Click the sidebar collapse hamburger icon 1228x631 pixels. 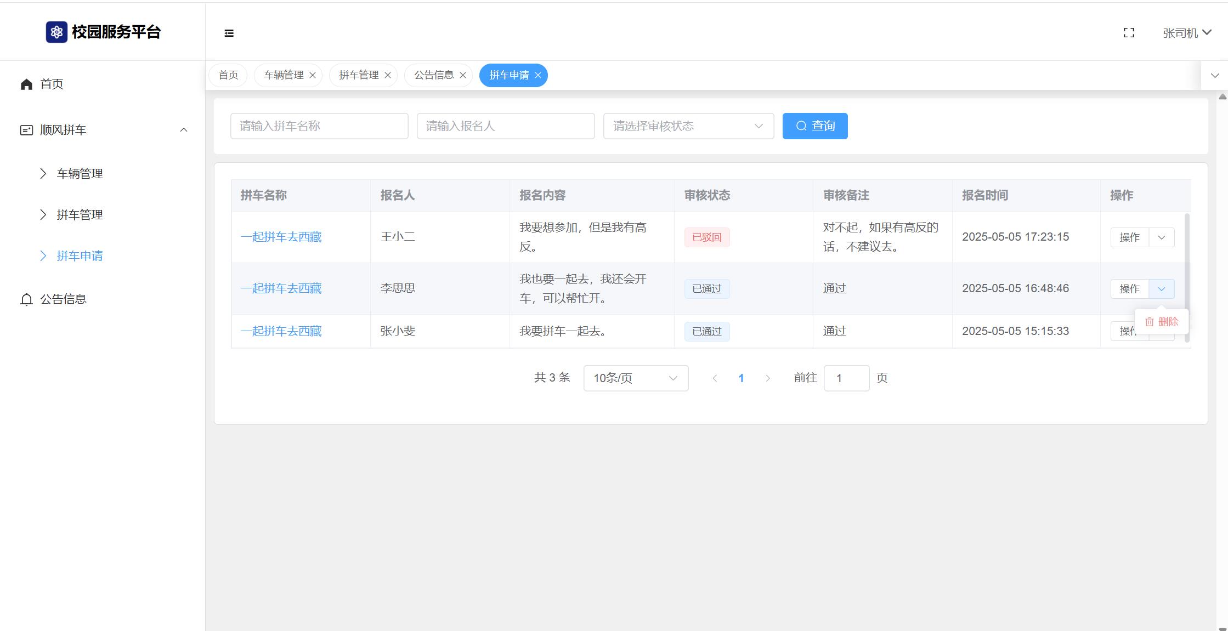pyautogui.click(x=229, y=33)
